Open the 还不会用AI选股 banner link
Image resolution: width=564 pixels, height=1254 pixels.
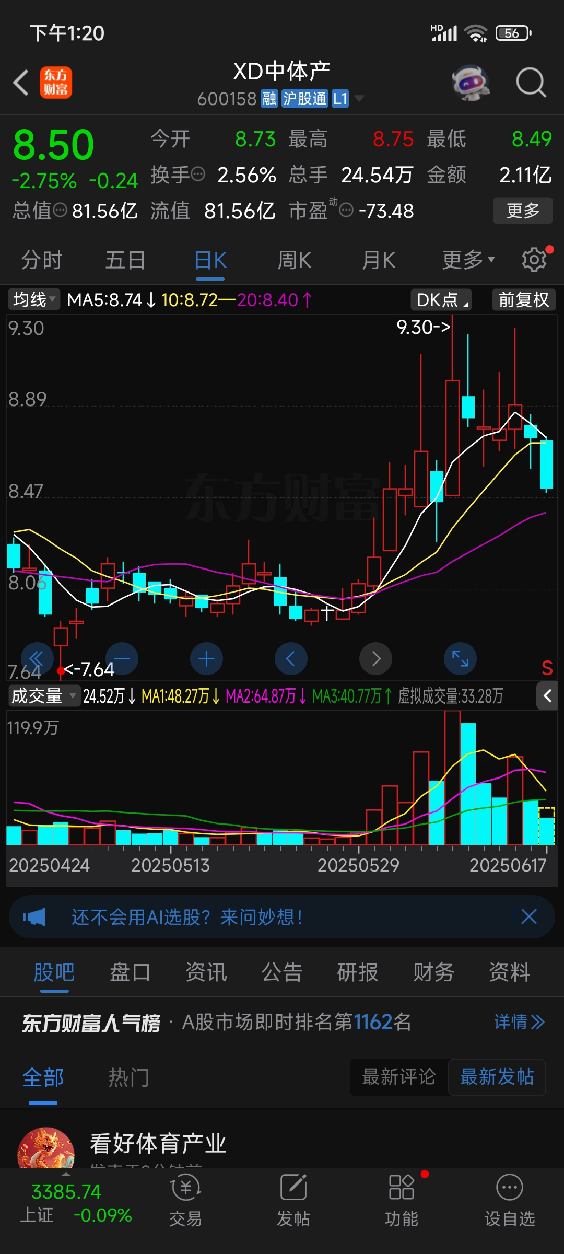(x=186, y=916)
